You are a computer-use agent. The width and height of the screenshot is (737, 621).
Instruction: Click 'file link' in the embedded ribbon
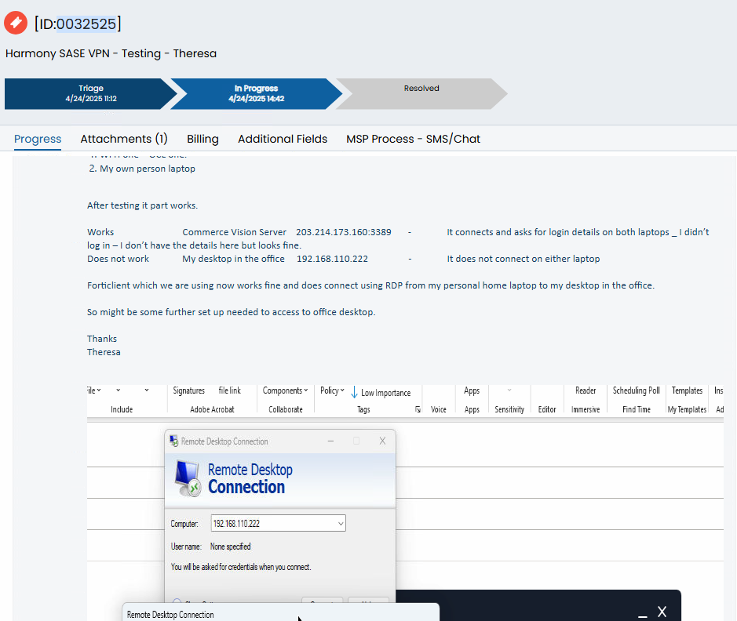[x=229, y=390]
